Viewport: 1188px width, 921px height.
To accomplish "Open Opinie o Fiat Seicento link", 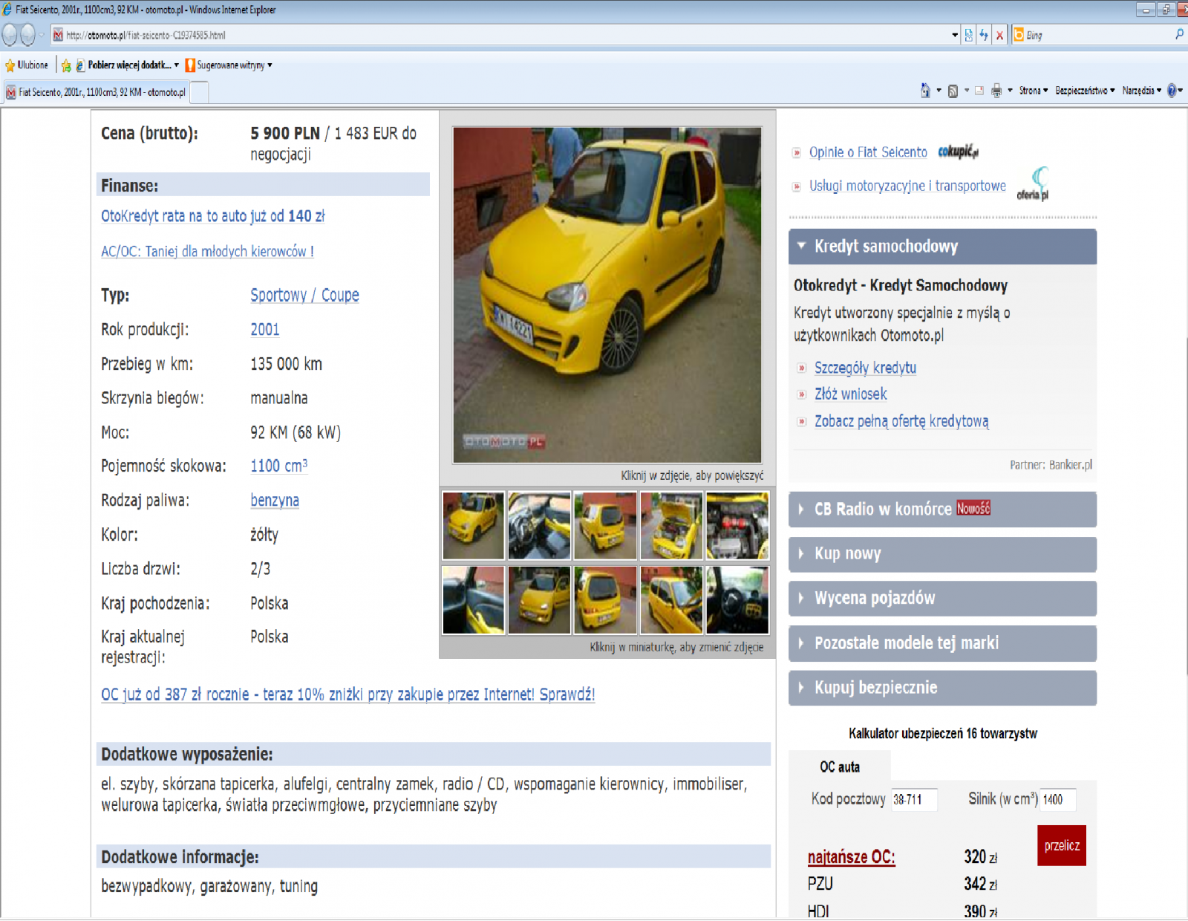I will 868,152.
